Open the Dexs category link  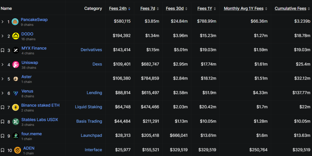pyautogui.click(x=97, y=64)
